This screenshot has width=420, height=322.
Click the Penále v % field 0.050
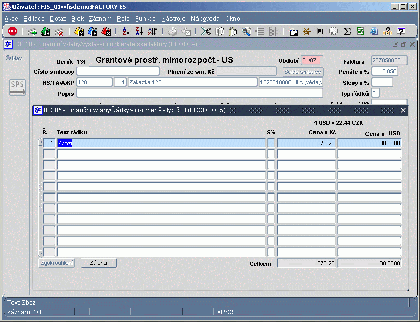384,71
